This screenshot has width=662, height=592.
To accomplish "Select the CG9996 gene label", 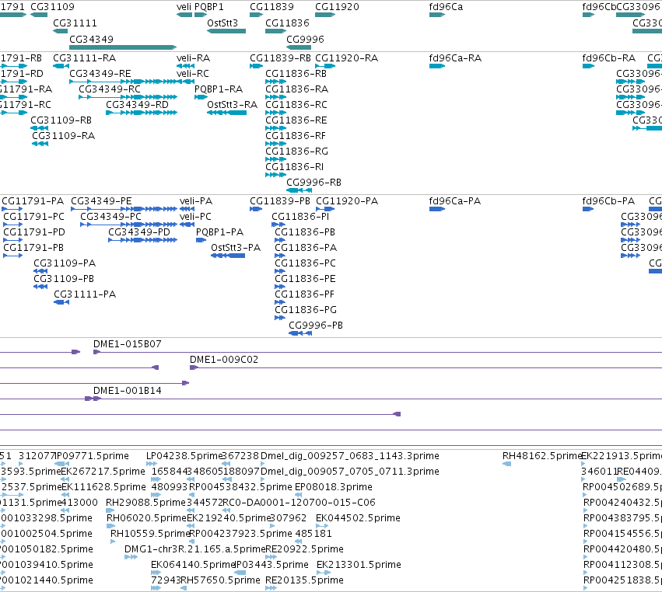I will click(x=305, y=40).
